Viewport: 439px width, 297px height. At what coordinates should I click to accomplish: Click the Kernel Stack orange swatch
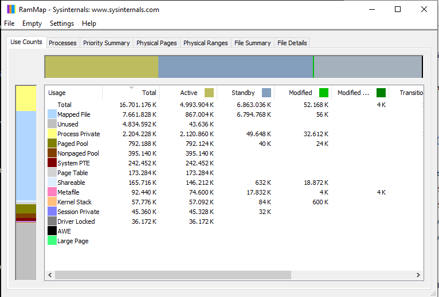pyautogui.click(x=52, y=202)
